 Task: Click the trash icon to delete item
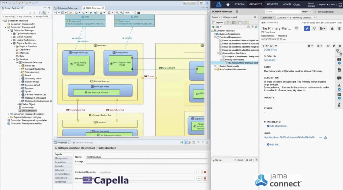coord(339,28)
